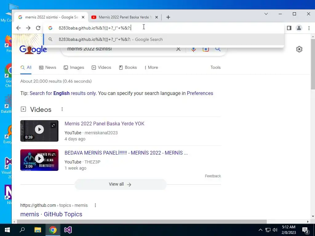The height and width of the screenshot is (236, 315).
Task: Start voice search with the microphone
Action: click(x=193, y=49)
